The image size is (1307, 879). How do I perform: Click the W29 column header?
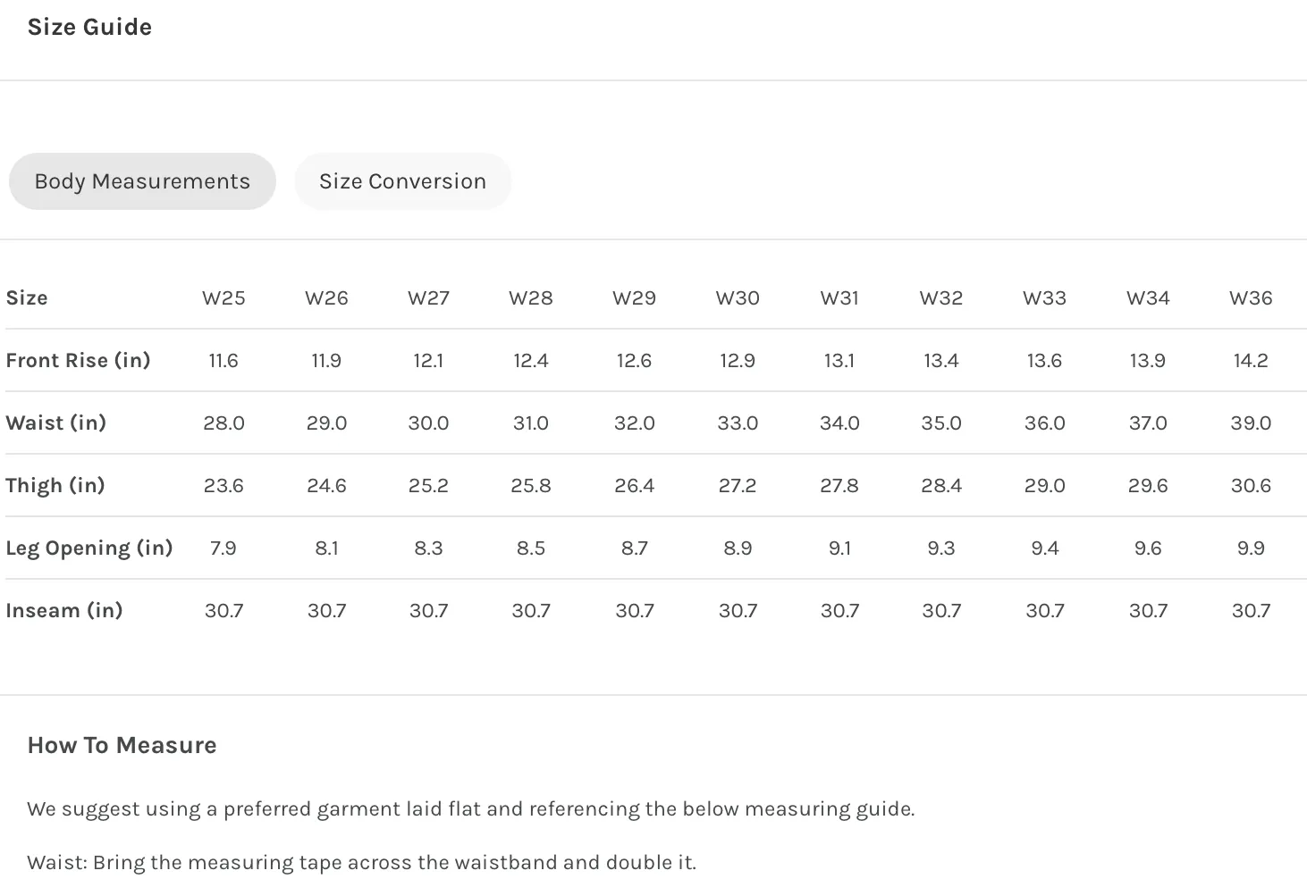point(634,298)
